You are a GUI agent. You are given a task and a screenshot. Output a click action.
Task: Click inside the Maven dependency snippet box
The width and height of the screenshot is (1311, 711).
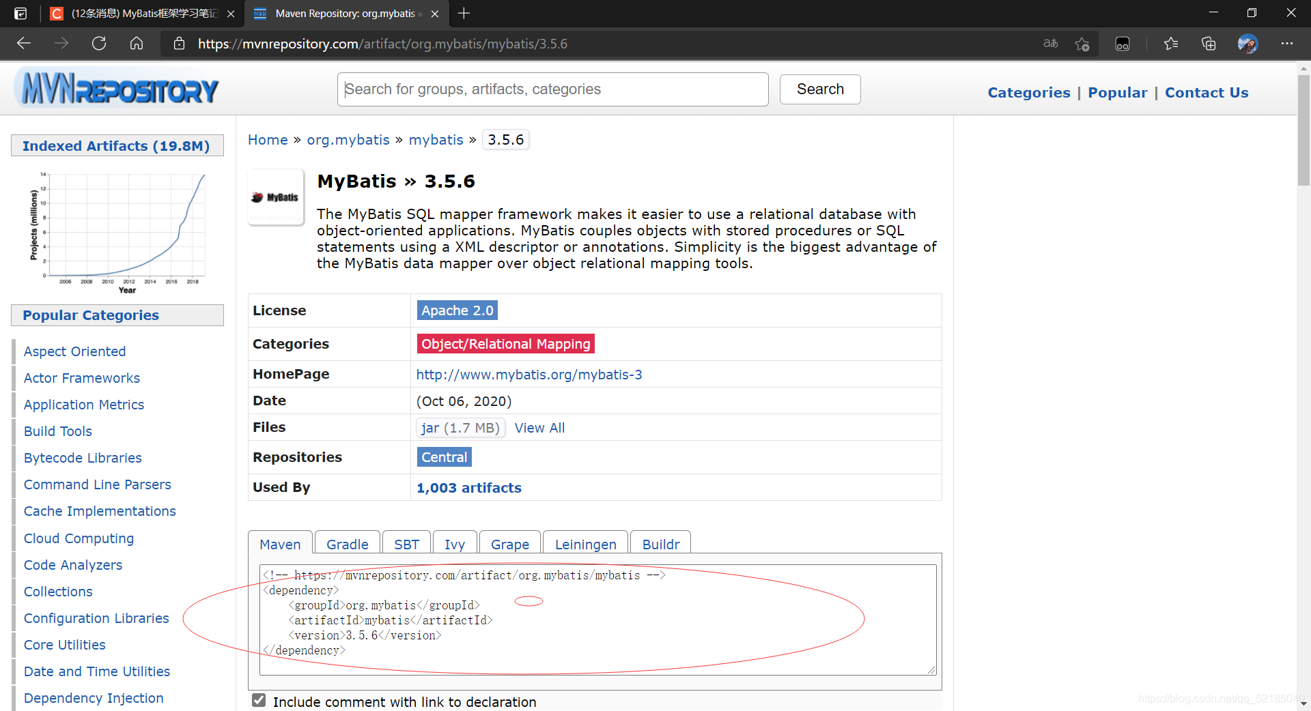[x=597, y=620]
